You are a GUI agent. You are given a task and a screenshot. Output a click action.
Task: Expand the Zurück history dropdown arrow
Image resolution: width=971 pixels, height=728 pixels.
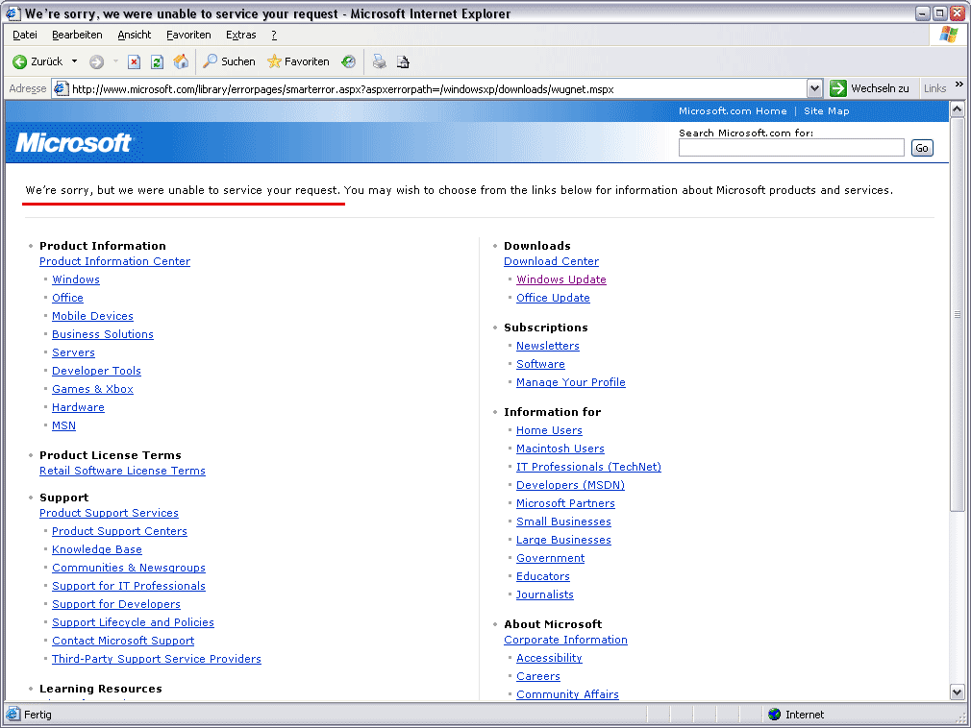tap(74, 61)
